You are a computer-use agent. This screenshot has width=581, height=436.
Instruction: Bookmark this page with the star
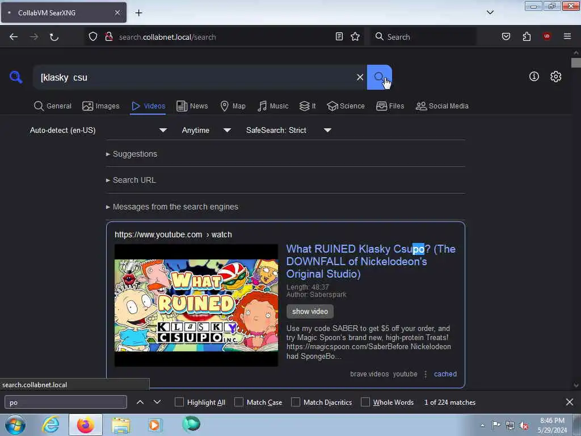click(x=355, y=36)
